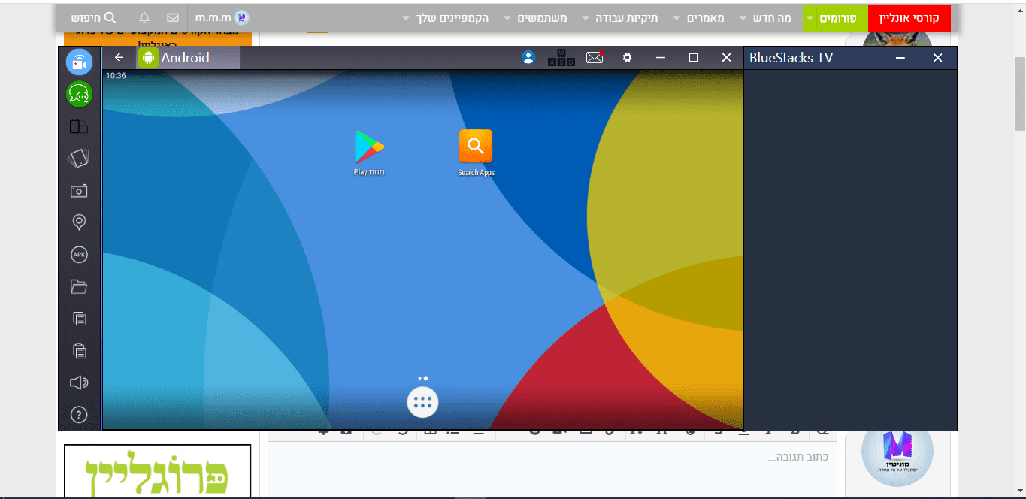
Task: Open the help question mark icon
Action: coord(79,415)
